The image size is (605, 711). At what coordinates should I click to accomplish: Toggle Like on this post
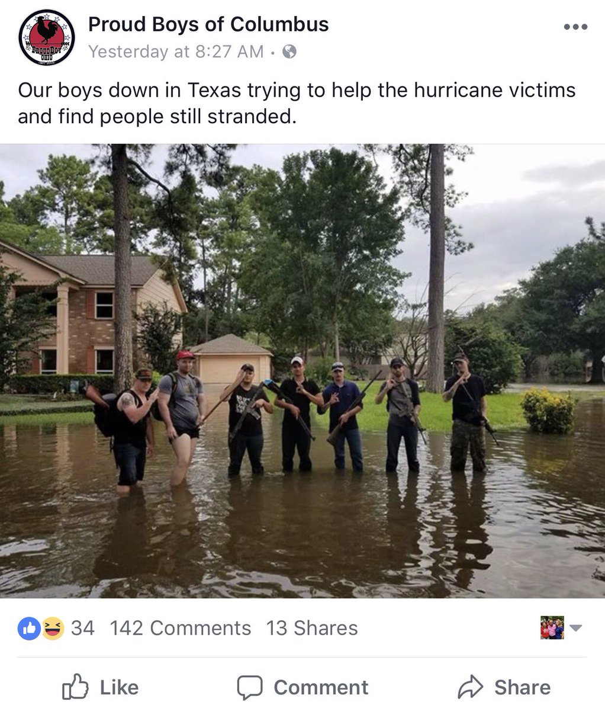(100, 687)
